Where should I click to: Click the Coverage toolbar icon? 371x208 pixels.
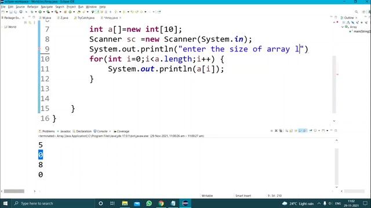click(x=48, y=12)
